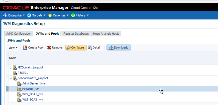Click the Targets bullseye icon
The width and height of the screenshot is (218, 105).
pyautogui.click(x=29, y=15)
